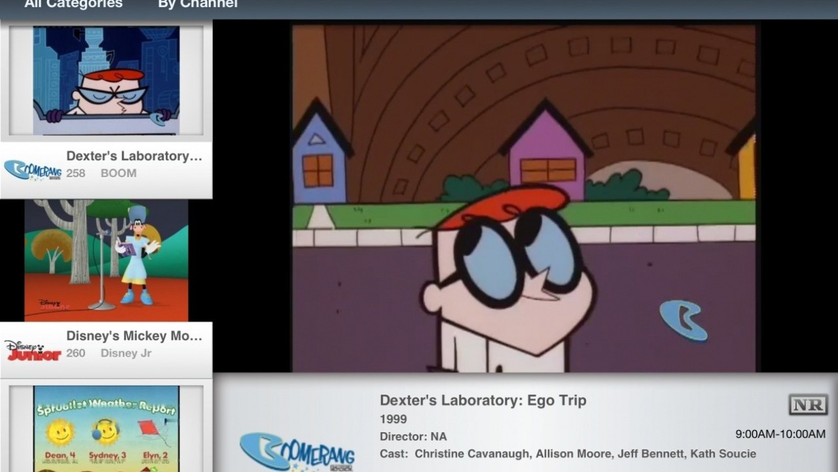This screenshot has width=838, height=472.
Task: Open the Sproutlet Weather Report thumbnail
Action: pos(106,429)
